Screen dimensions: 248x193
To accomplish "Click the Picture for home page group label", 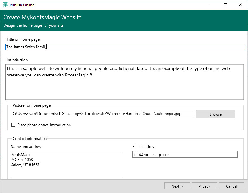I will coord(32,105).
